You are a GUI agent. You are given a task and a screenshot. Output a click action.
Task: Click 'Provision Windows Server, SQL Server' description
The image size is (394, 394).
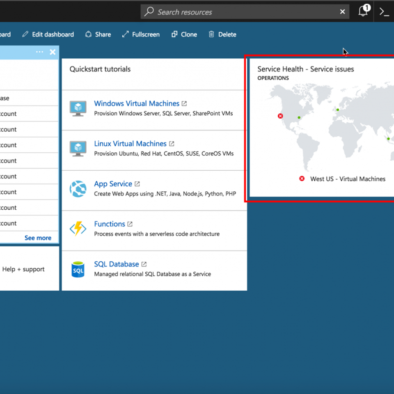point(163,113)
